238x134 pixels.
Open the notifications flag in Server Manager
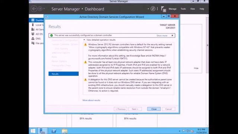coord(163,9)
